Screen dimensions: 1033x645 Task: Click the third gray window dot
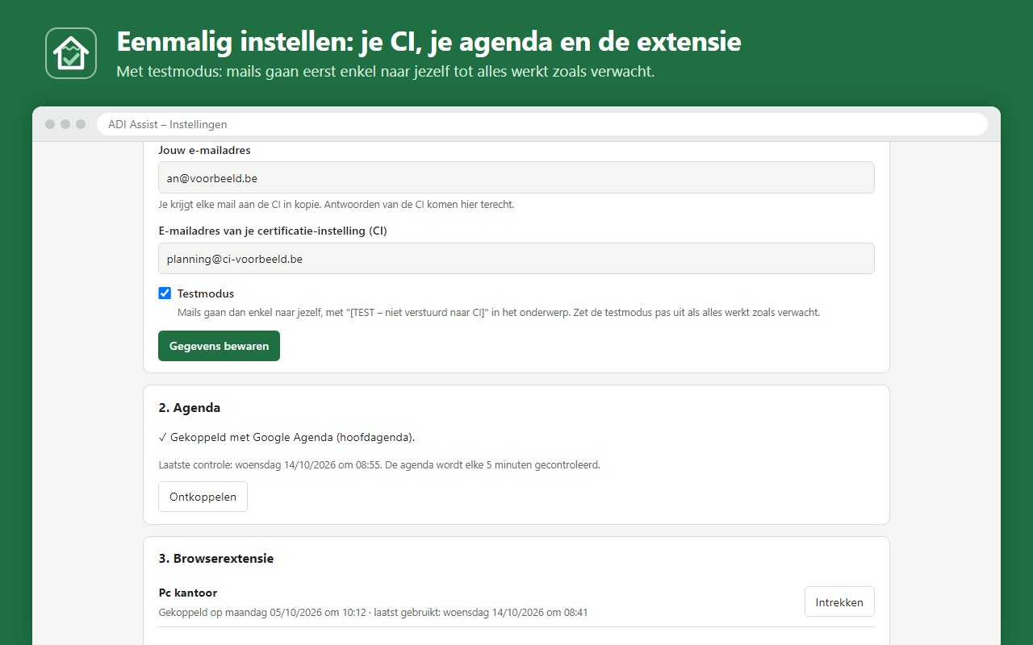coord(81,124)
